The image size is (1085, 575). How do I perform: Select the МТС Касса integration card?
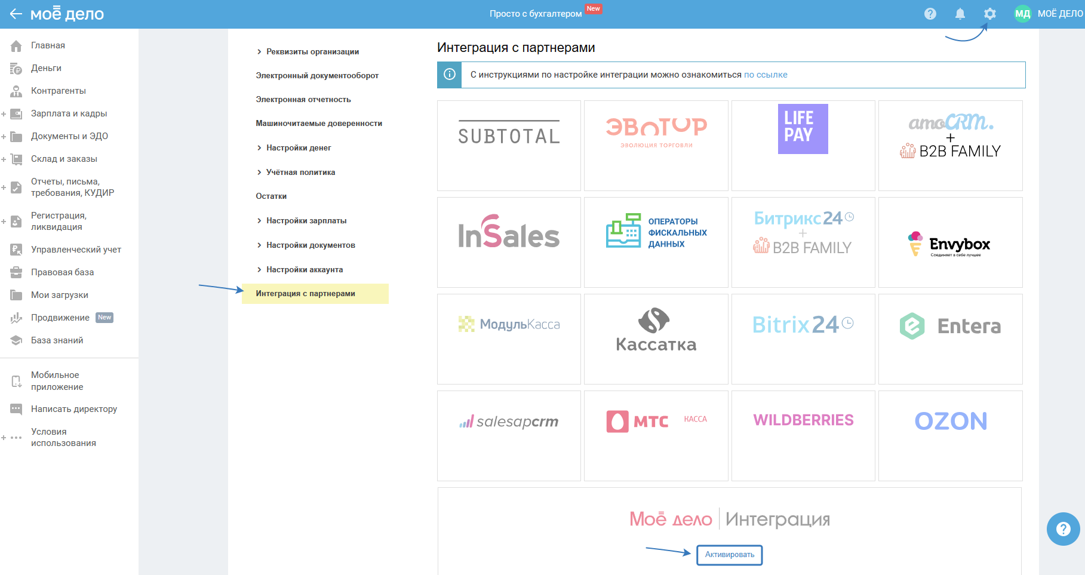point(656,436)
